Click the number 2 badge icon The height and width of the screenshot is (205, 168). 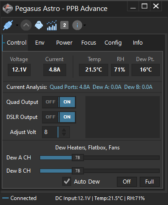(x=64, y=25)
